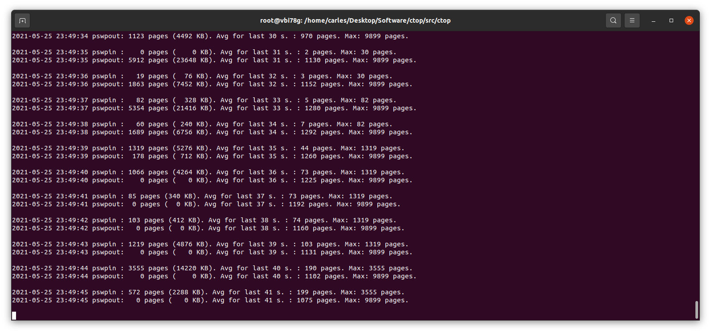Click the 23:49:44 pswpin 3555 pages line

(x=212, y=268)
